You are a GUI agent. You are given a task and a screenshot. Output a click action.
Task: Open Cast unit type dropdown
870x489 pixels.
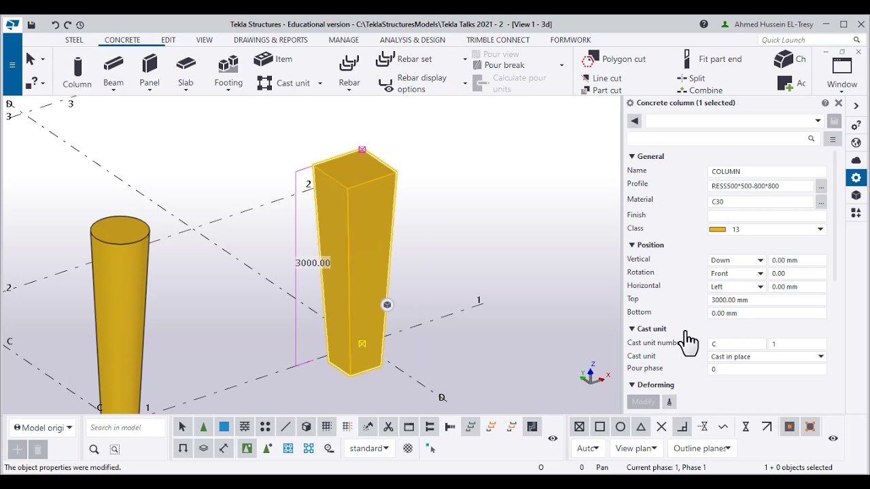(x=767, y=357)
